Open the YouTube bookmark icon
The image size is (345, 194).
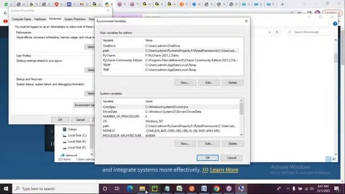click(5, 21)
